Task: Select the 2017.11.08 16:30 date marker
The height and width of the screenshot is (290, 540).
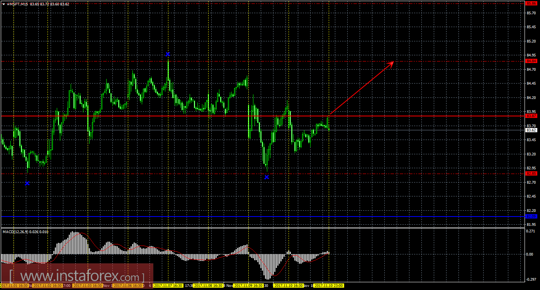Action: tap(208, 286)
